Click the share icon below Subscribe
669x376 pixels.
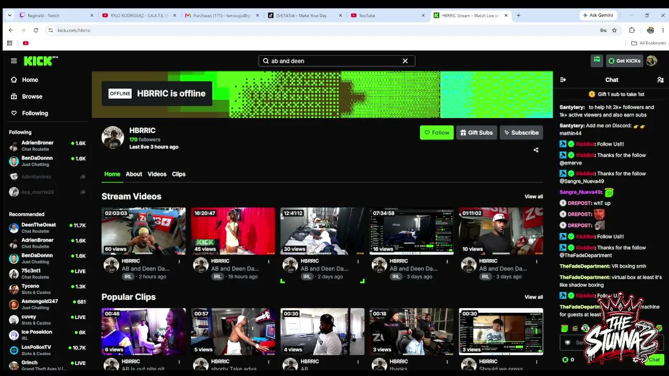[536, 150]
